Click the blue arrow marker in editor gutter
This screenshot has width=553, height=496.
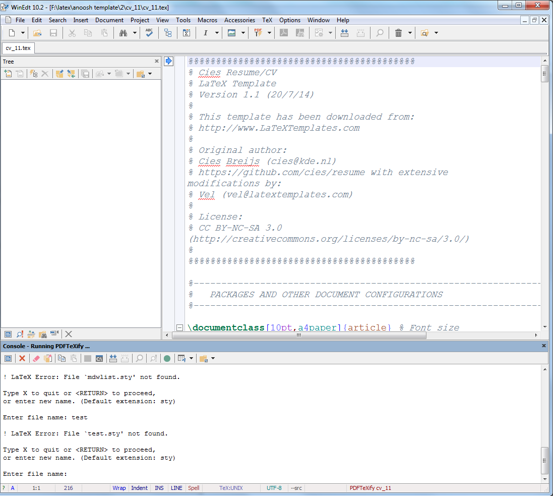point(168,61)
